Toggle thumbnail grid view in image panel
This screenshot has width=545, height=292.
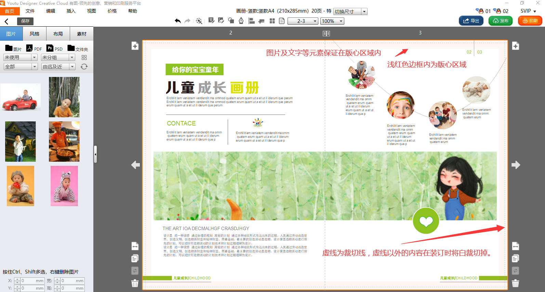(x=84, y=57)
